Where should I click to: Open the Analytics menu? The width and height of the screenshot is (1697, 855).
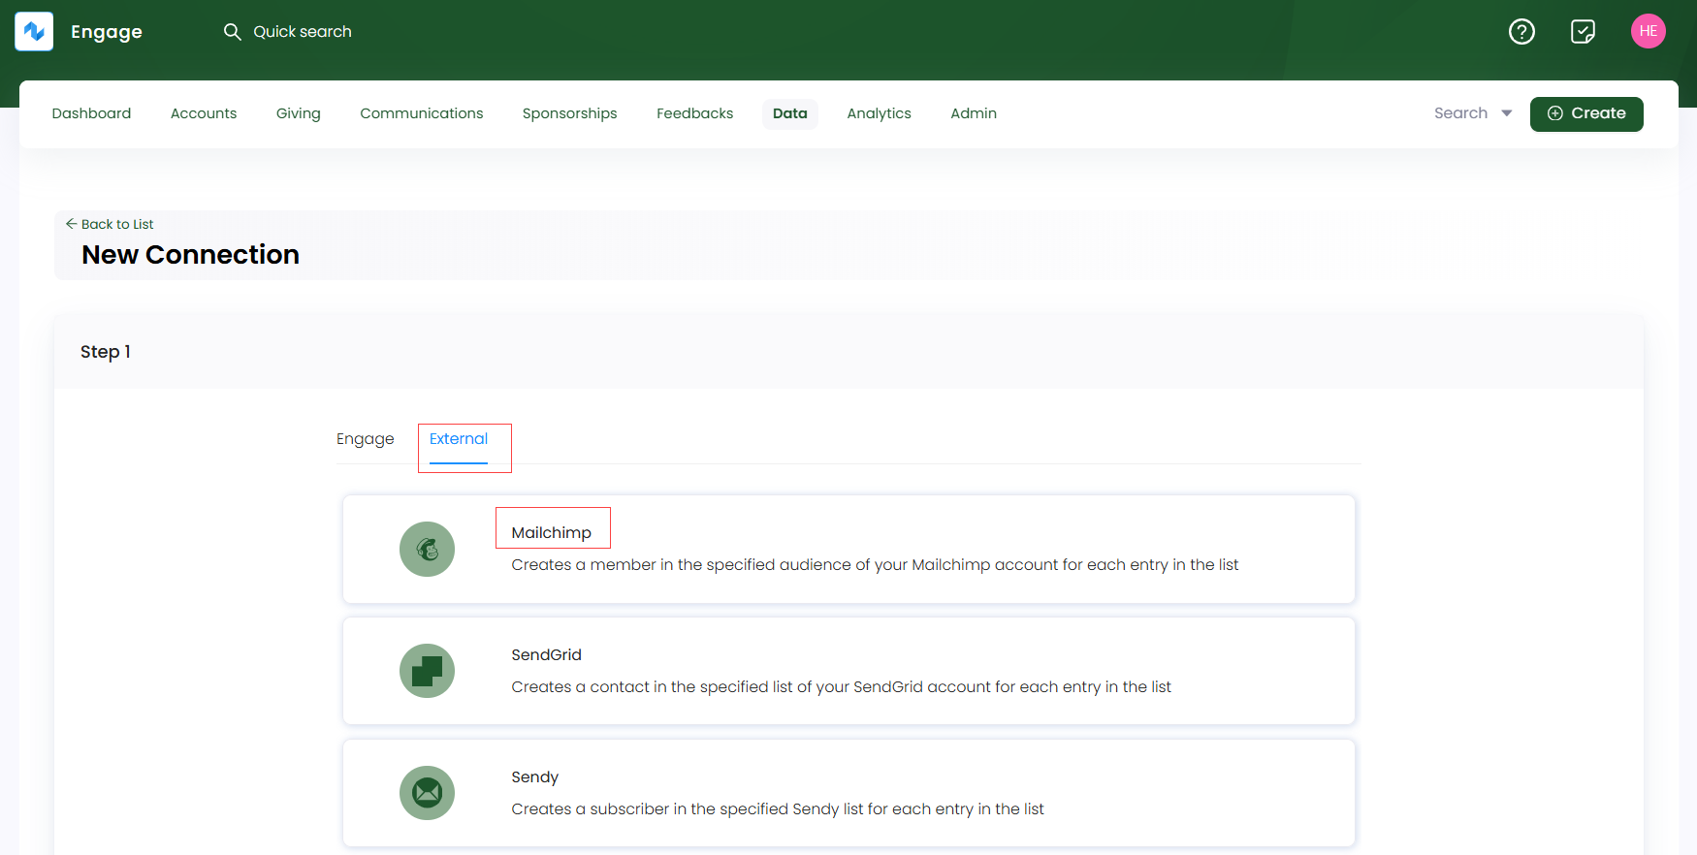(879, 113)
